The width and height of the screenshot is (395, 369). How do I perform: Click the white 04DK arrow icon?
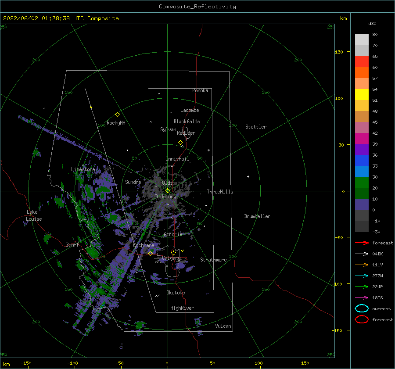tap(362, 254)
